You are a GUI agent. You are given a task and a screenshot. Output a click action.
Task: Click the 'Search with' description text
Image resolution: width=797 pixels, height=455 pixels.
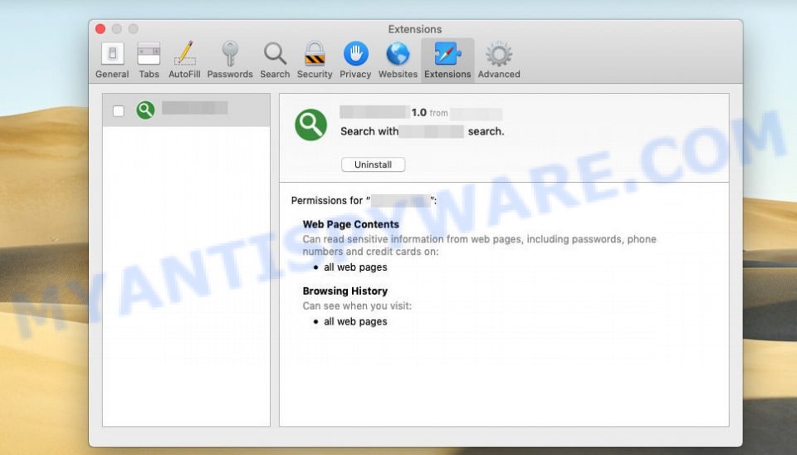(x=369, y=131)
